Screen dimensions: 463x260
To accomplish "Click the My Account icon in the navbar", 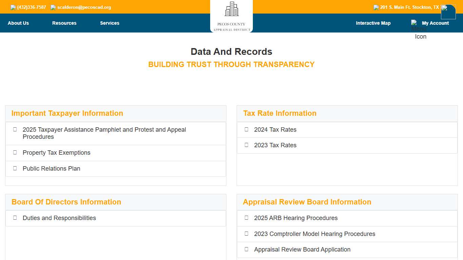I will point(415,23).
